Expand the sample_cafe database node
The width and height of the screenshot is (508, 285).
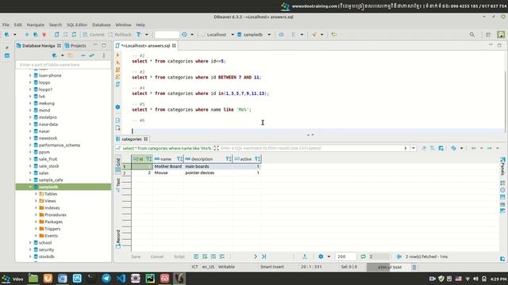pos(30,180)
